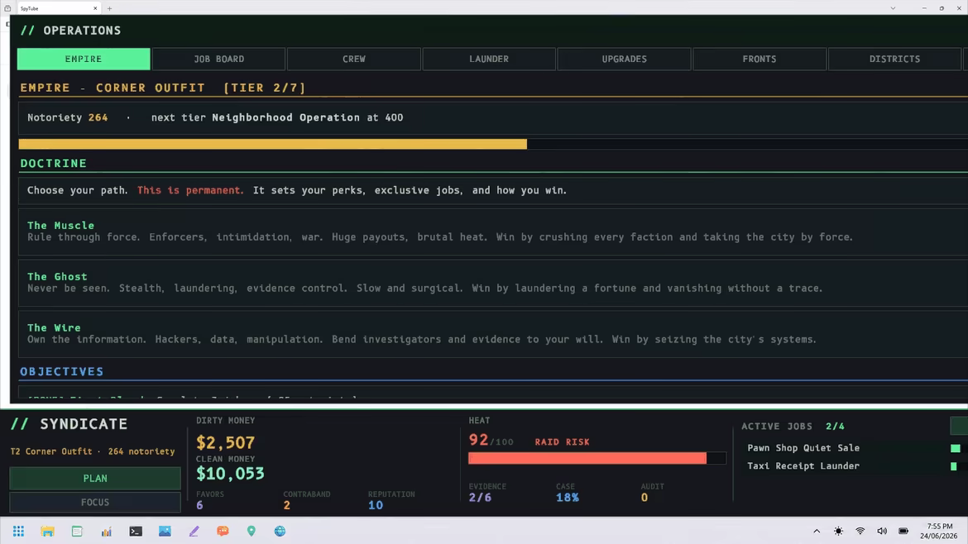968x544 pixels.
Task: Open the Start menu grid icon
Action: [x=18, y=531]
